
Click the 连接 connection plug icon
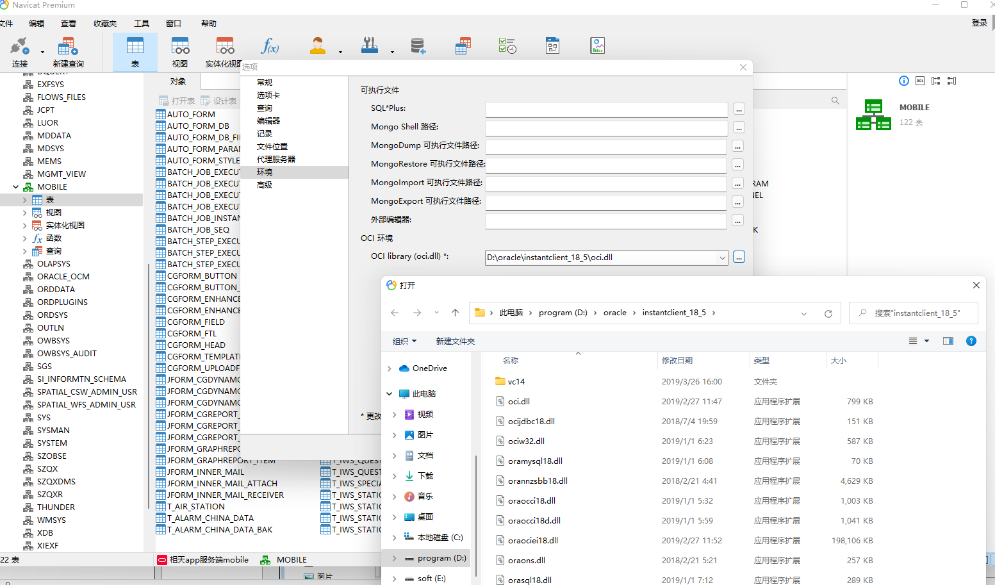click(x=20, y=46)
